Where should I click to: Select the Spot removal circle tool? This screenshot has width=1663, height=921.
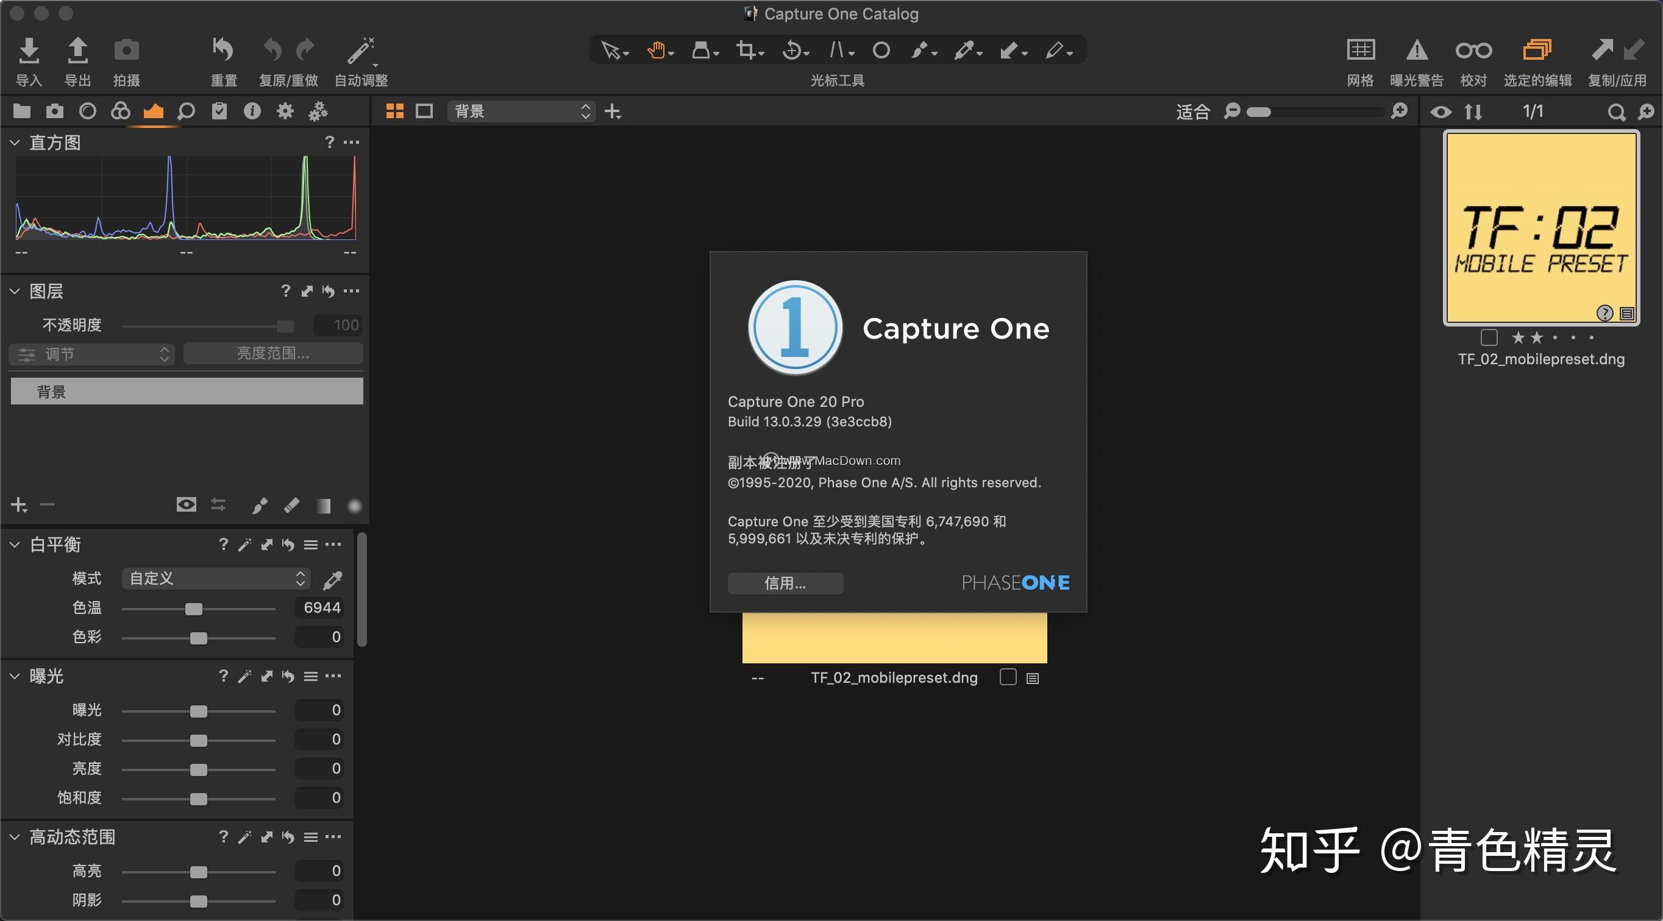pos(881,51)
